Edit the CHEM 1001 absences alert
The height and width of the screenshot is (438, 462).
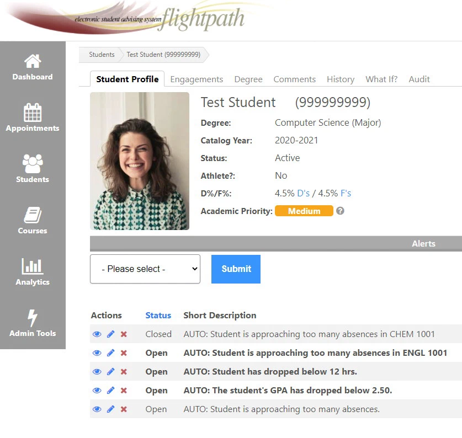111,334
